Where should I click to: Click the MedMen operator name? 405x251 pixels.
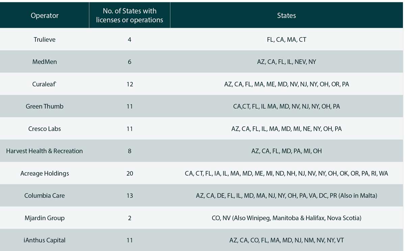45,62
